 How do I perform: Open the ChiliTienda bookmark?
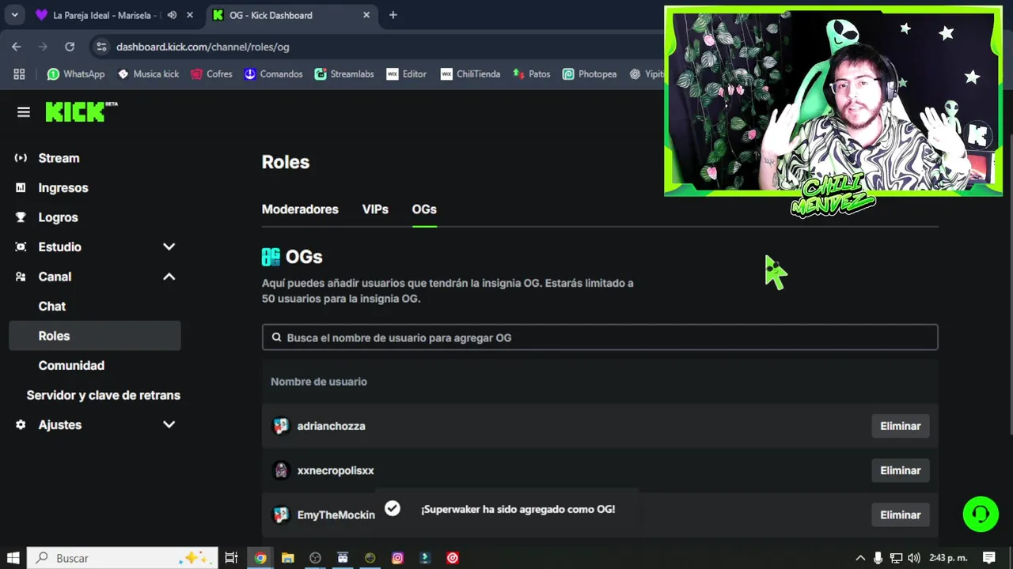coord(470,73)
